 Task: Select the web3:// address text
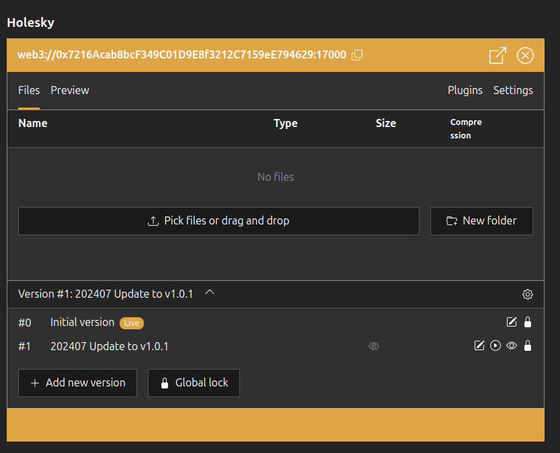tap(182, 54)
